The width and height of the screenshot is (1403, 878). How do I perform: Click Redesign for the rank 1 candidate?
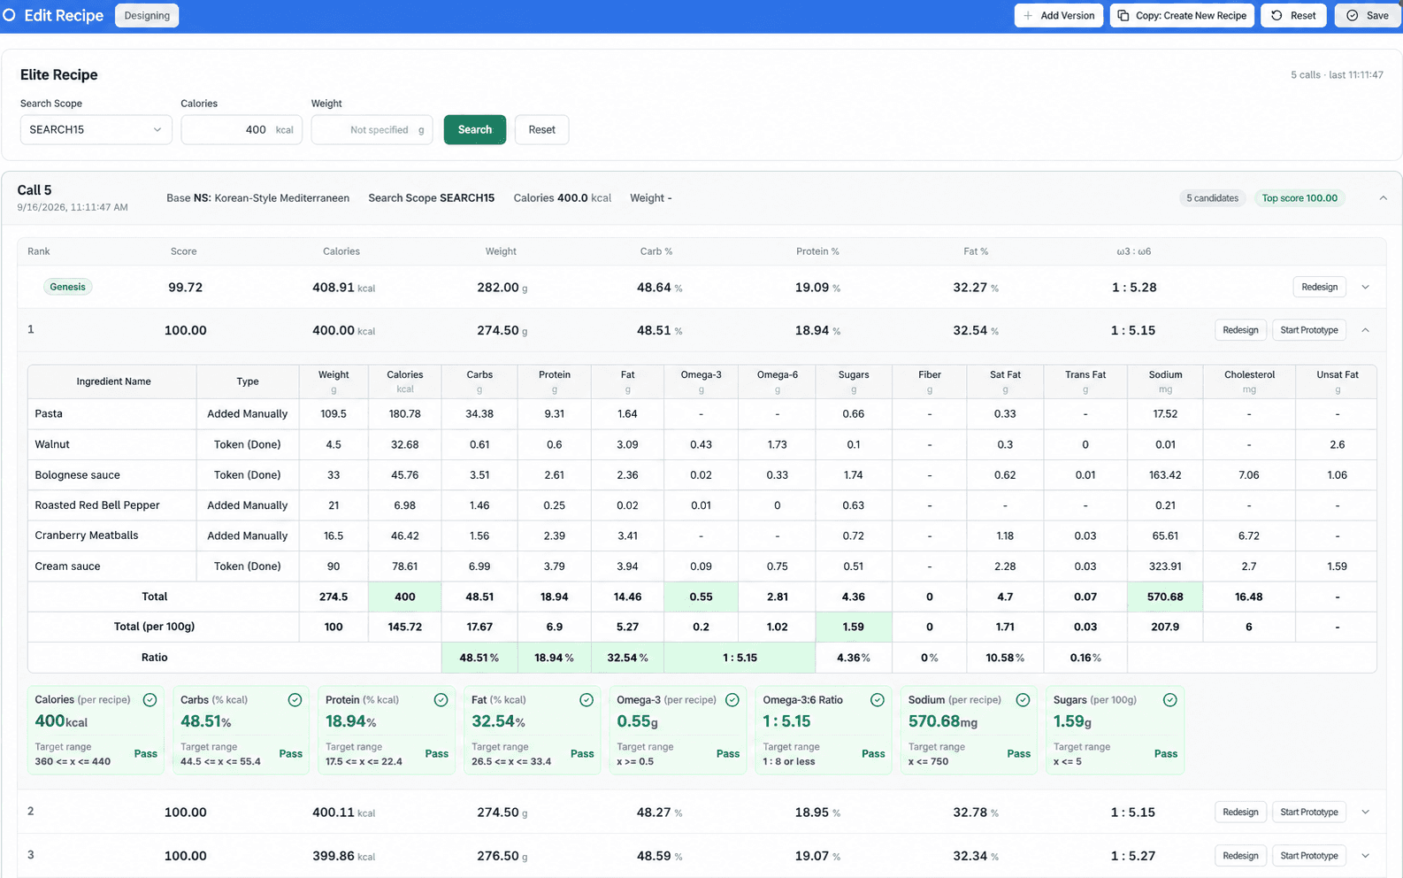[x=1240, y=330]
